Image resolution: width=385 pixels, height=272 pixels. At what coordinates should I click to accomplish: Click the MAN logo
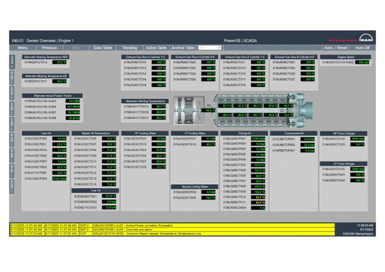[x=366, y=39]
